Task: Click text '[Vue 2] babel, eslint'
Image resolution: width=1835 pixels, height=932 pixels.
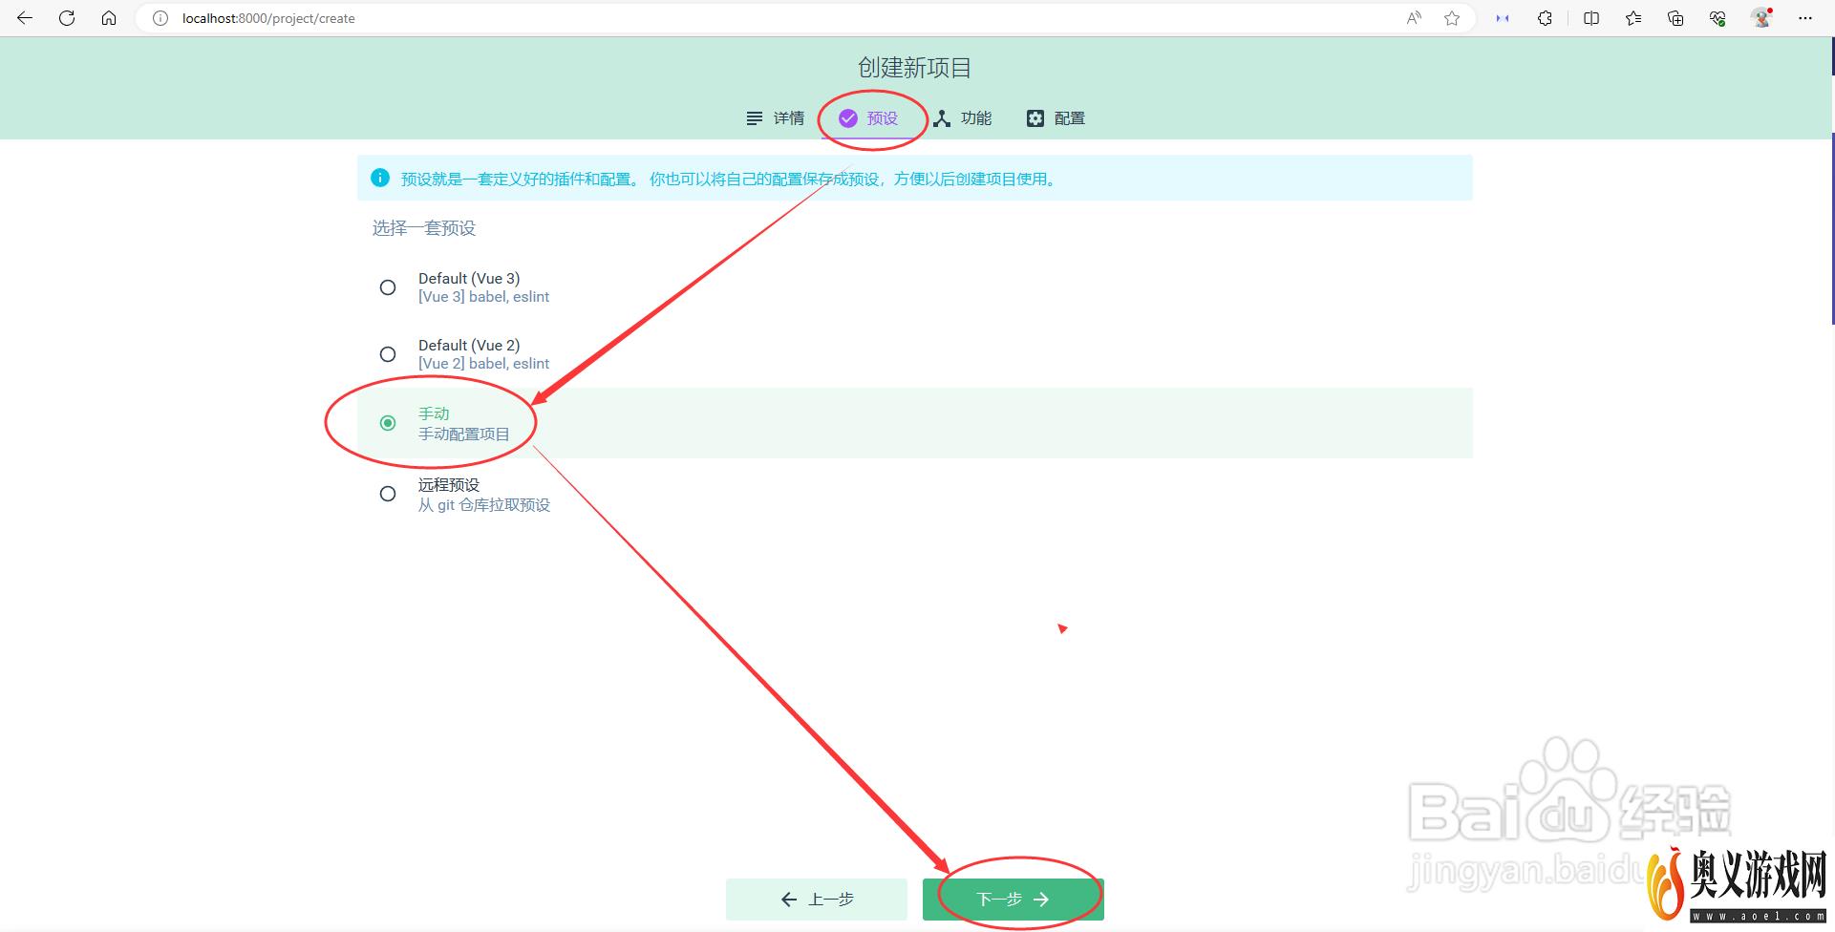Action: pyautogui.click(x=483, y=364)
